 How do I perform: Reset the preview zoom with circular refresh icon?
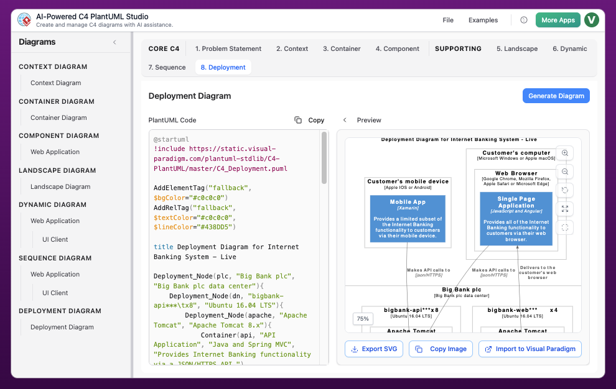click(565, 190)
